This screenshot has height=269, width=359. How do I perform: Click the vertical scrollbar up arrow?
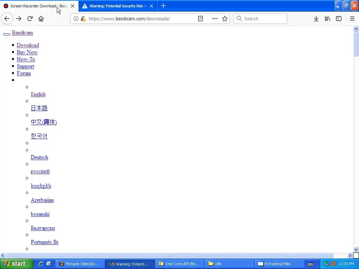pyautogui.click(x=356, y=29)
